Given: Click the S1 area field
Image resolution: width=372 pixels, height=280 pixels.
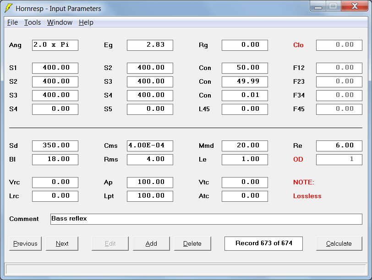Looking at the screenshot, I should click(x=55, y=68).
